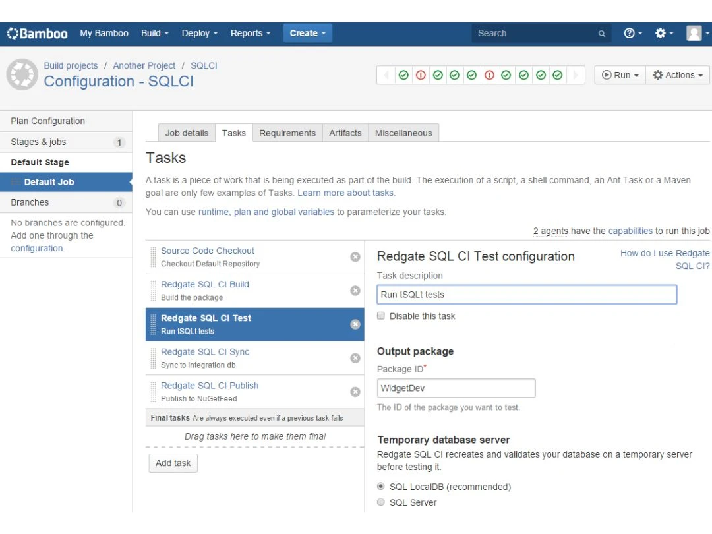The image size is (712, 534).
Task: Go to previous build results arrow
Action: tap(386, 75)
